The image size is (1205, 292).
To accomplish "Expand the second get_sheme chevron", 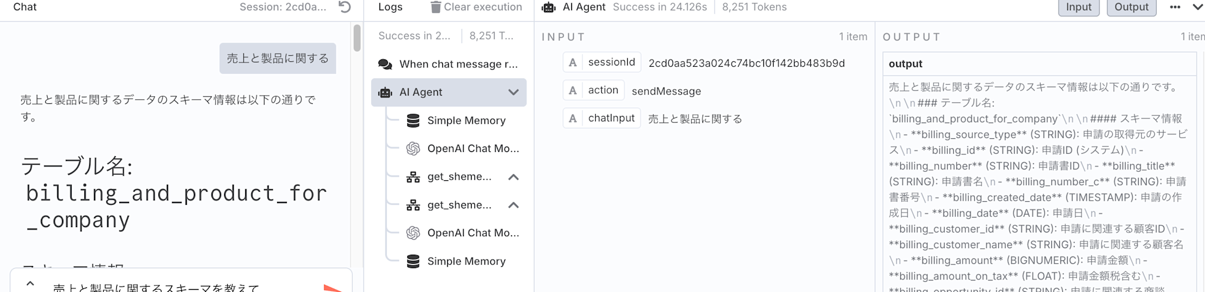I will (513, 205).
